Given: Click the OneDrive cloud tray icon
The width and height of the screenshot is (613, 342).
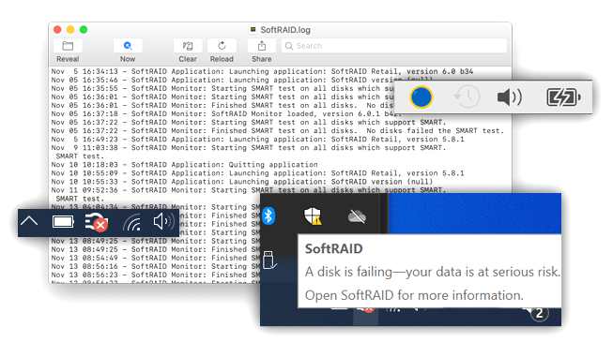Looking at the screenshot, I should [x=357, y=216].
